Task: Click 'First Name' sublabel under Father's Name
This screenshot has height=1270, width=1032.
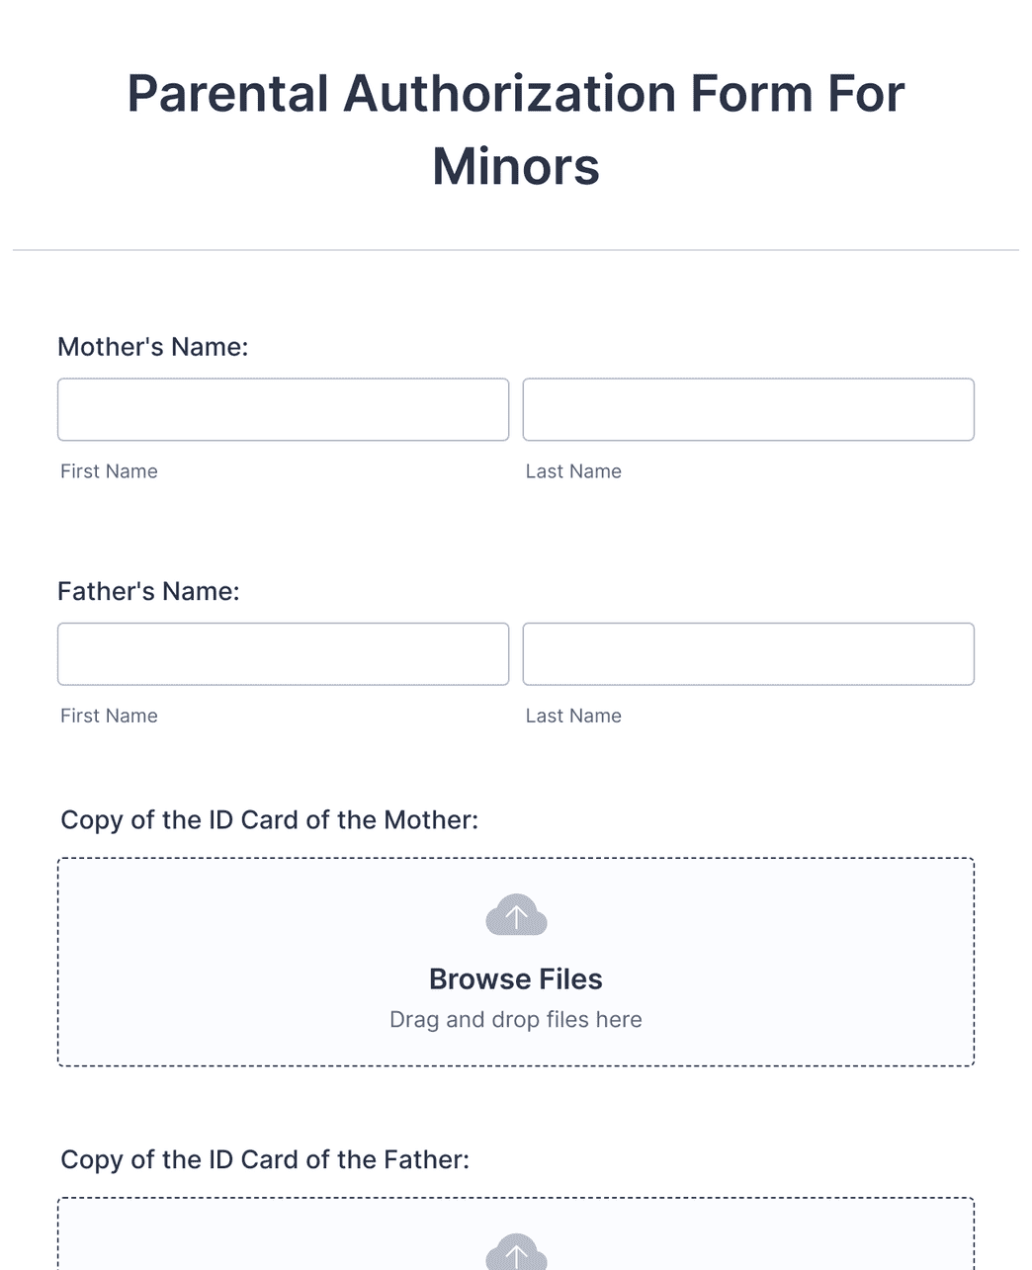Action: (x=109, y=716)
